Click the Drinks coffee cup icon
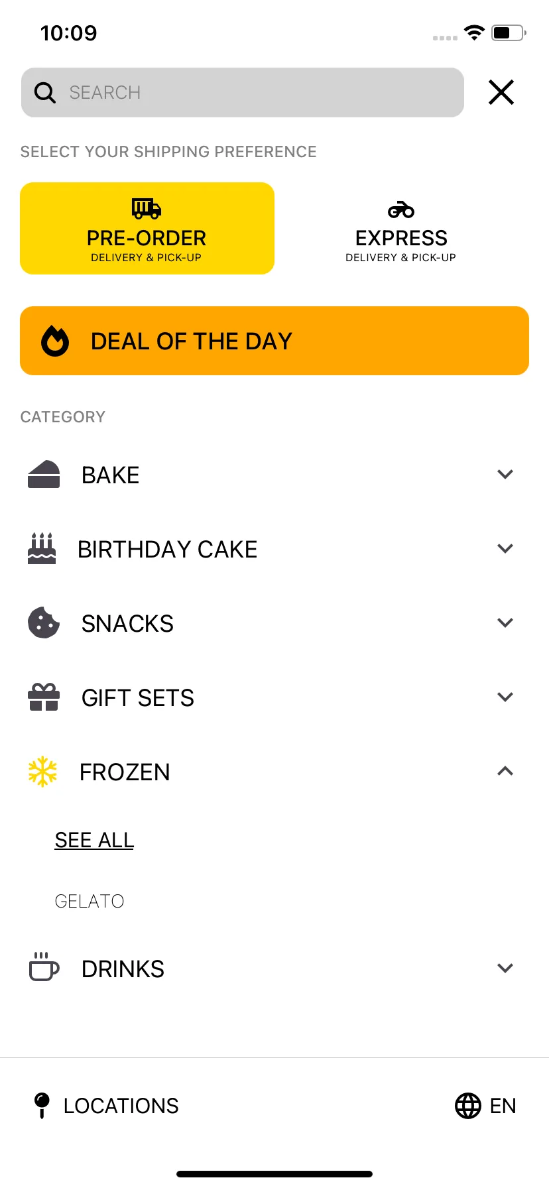Viewport: 549px width, 1188px height. point(44,967)
